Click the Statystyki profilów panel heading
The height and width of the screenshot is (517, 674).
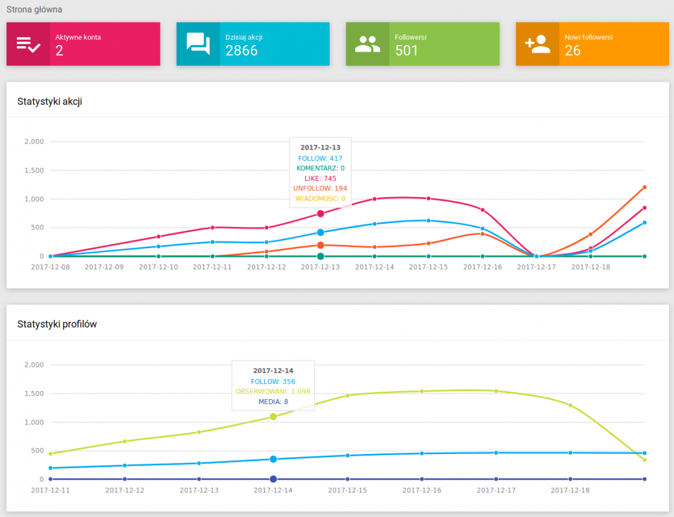tap(57, 324)
